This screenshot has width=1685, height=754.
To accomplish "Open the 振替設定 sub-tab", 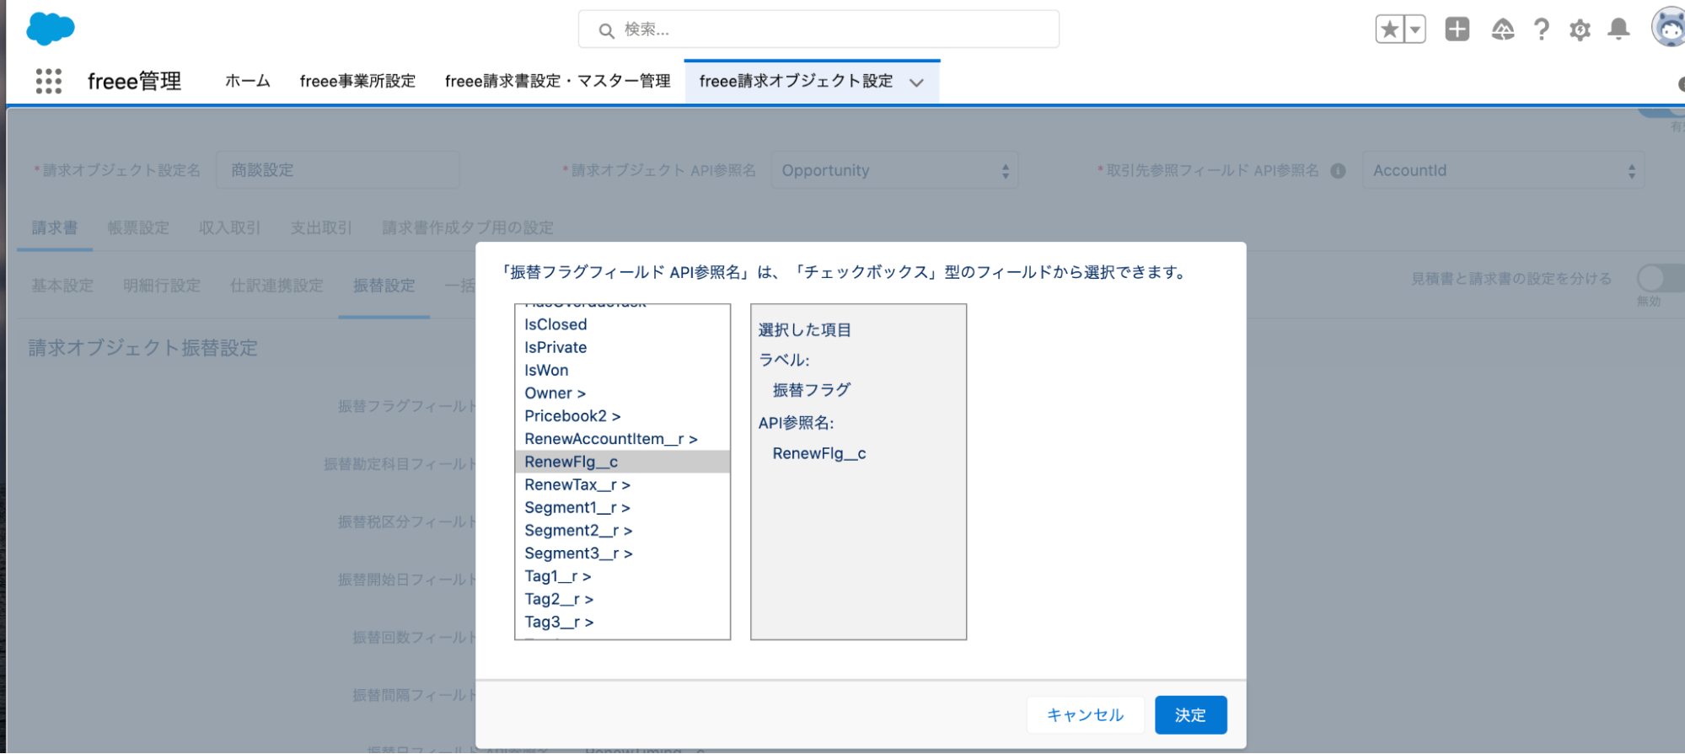I will (x=384, y=286).
